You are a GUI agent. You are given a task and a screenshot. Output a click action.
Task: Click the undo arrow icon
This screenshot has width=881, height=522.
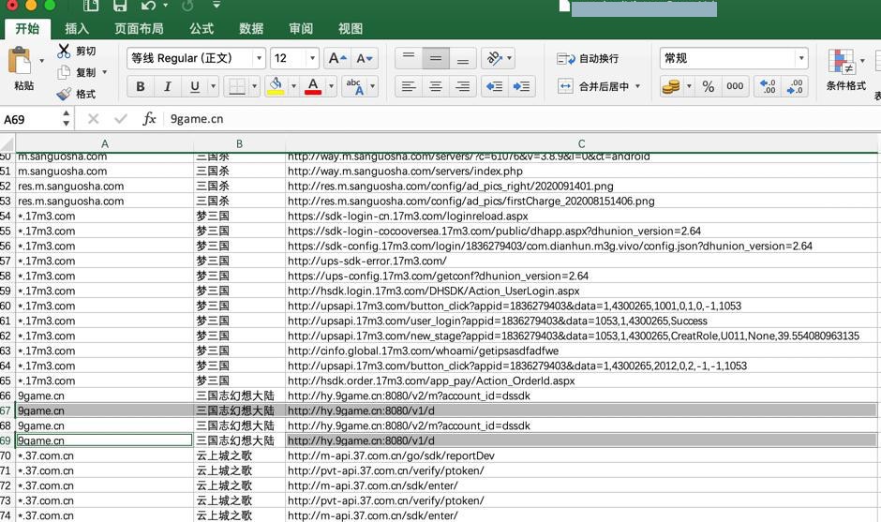(148, 6)
